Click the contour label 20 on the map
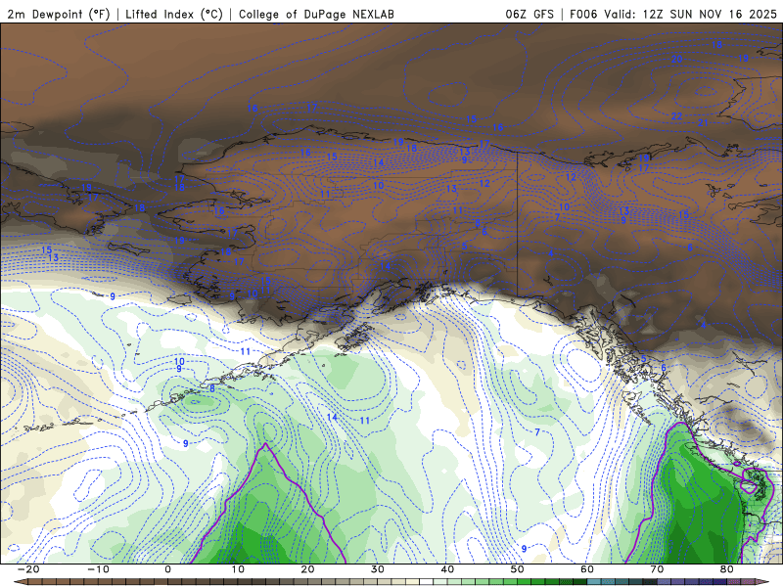 676,59
